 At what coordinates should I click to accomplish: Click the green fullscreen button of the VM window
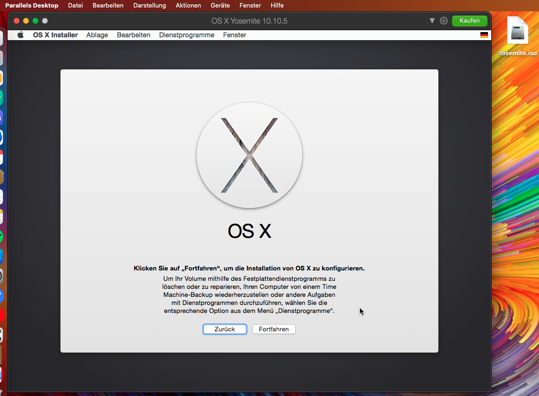point(35,21)
